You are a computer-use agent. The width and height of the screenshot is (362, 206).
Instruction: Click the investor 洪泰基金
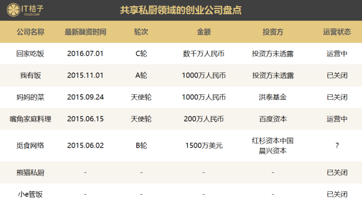click(273, 97)
